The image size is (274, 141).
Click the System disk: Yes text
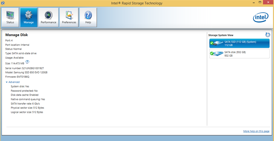click(20, 86)
